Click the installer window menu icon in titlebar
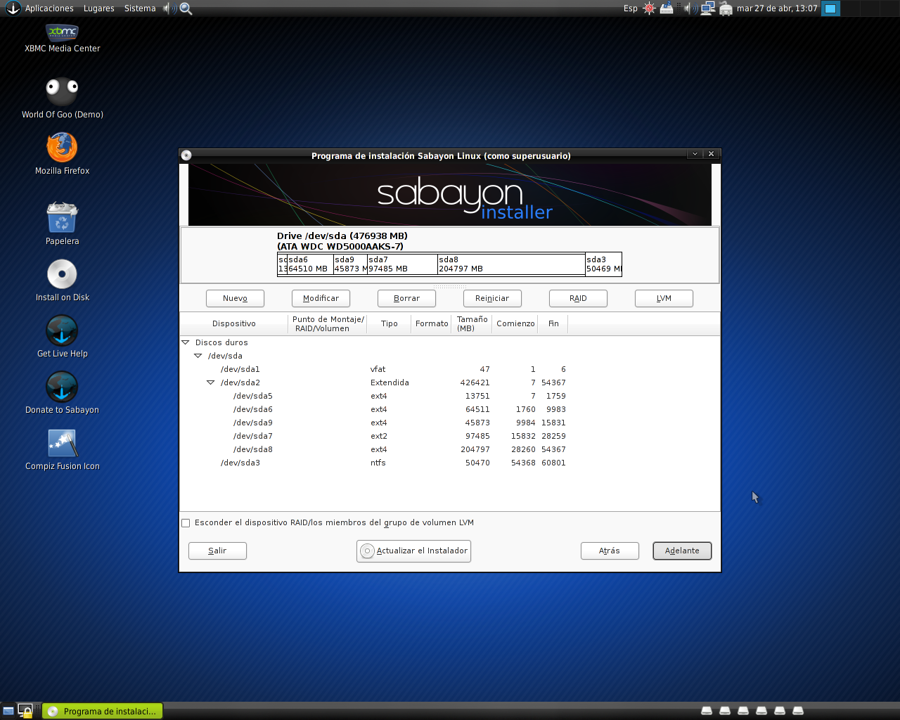The height and width of the screenshot is (720, 900). click(186, 155)
